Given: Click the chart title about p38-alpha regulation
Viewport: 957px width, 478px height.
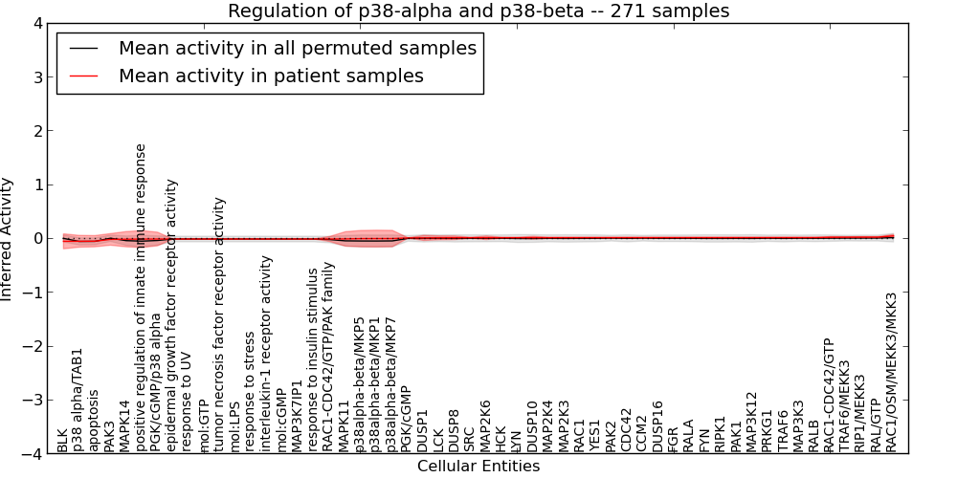Looking at the screenshot, I should click(478, 11).
